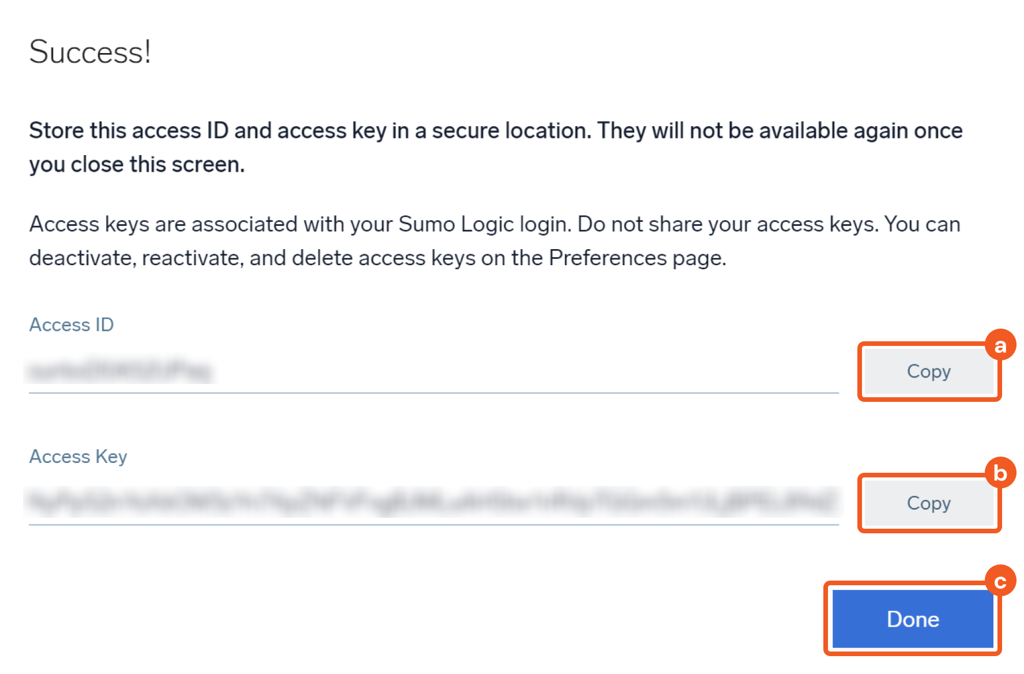This screenshot has height=674, width=1024.
Task: Click the word "Preferences" in the description
Action: point(608,258)
